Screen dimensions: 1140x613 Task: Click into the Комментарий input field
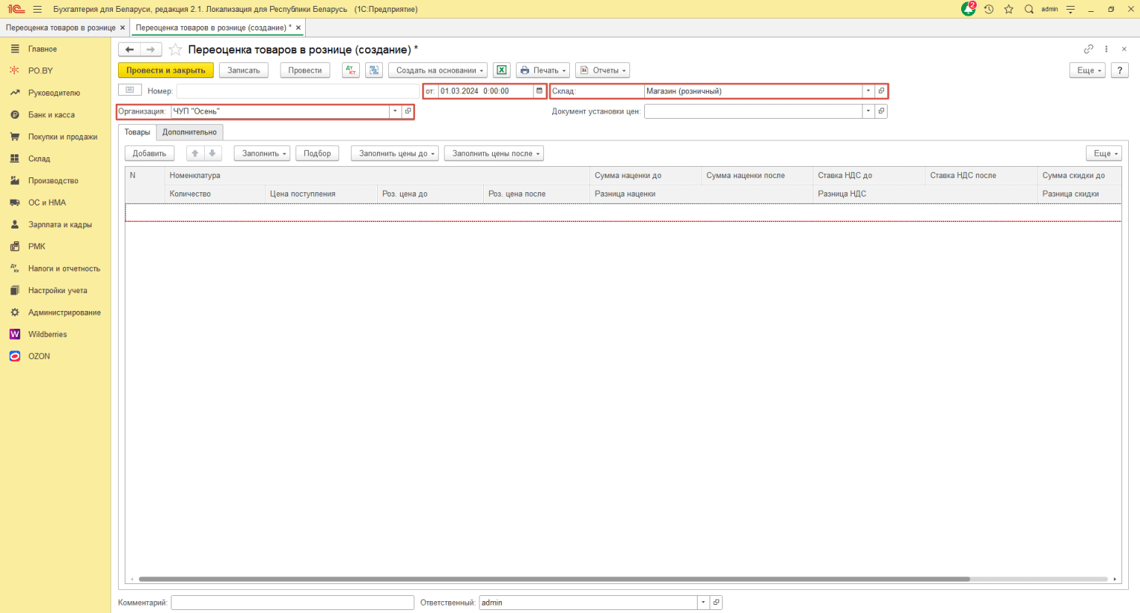coord(292,603)
